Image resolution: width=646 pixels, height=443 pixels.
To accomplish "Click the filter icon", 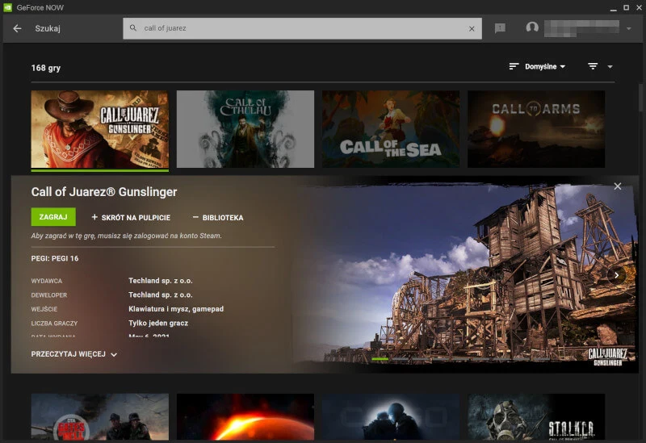I will click(593, 66).
